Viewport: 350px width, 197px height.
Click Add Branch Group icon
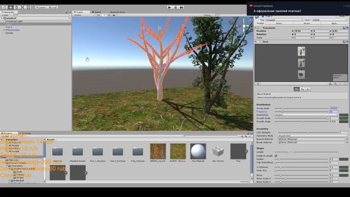tap(335, 84)
